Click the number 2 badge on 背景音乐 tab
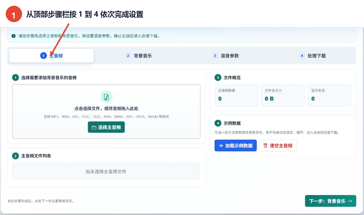Image resolution: width=364 pixels, height=215 pixels. click(x=128, y=56)
